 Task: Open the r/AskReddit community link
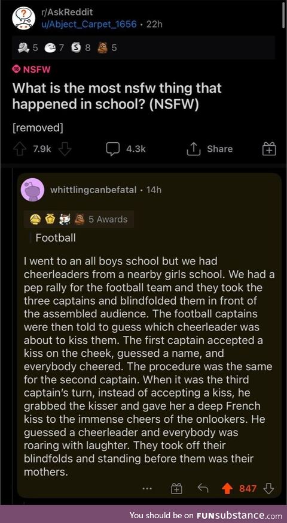67,13
